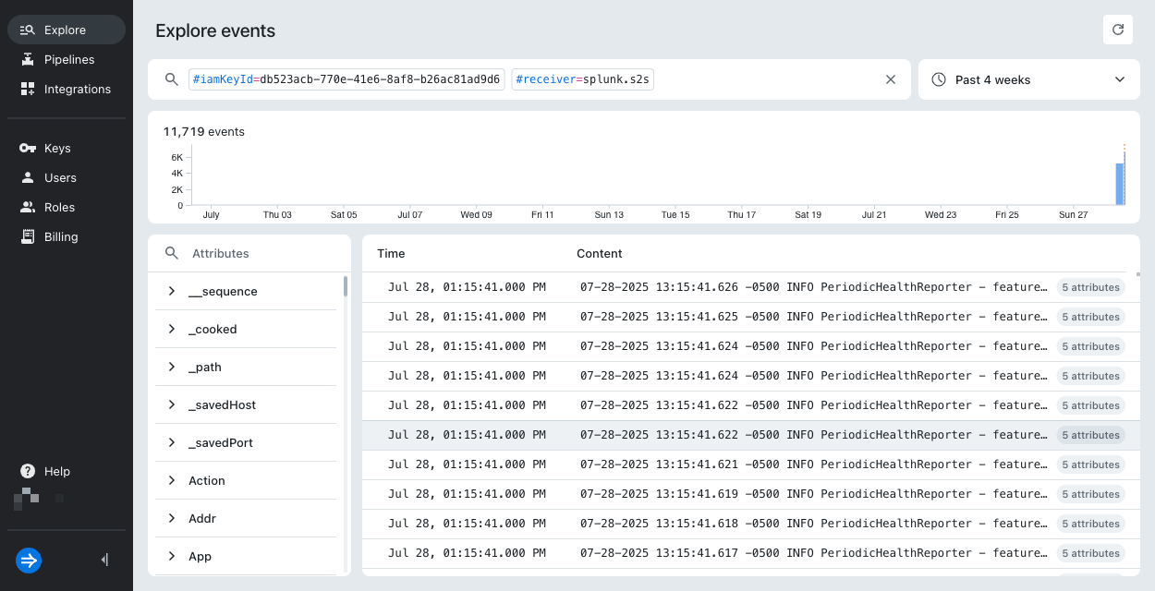Click the clock icon in time range selector
The image size is (1155, 591).
(939, 79)
